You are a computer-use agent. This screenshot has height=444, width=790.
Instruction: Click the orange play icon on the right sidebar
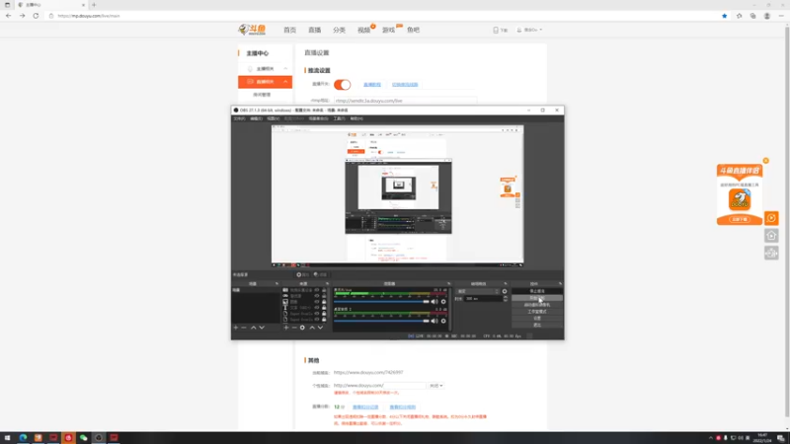tap(771, 218)
